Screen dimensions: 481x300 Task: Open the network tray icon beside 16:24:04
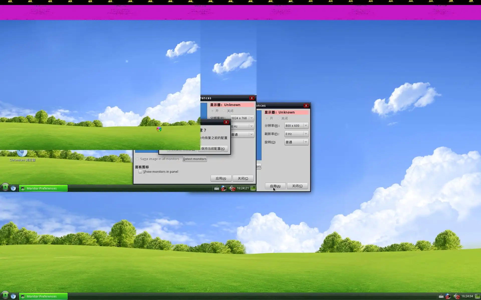point(448,296)
